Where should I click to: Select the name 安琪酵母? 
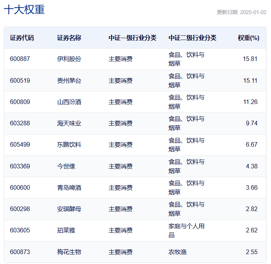69,209
